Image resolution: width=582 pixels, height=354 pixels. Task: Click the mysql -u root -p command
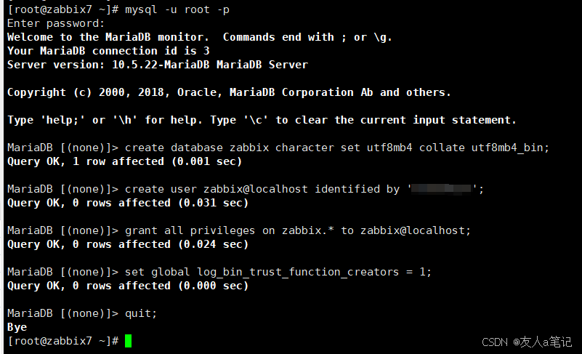(x=177, y=9)
